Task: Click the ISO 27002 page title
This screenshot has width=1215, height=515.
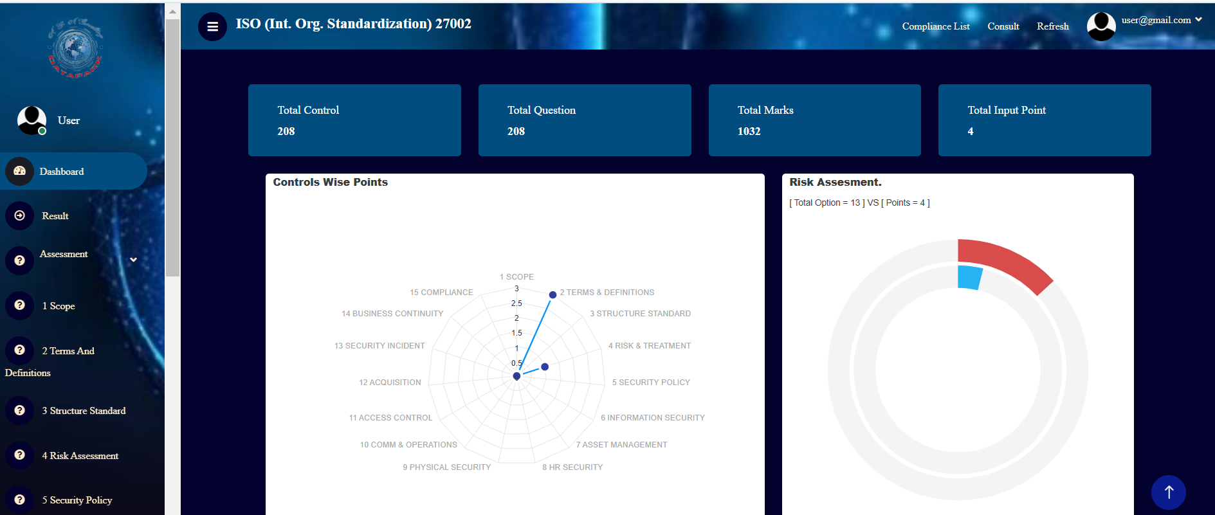Action: click(353, 24)
